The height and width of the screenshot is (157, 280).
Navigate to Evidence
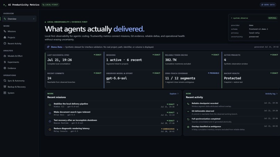(19, 68)
